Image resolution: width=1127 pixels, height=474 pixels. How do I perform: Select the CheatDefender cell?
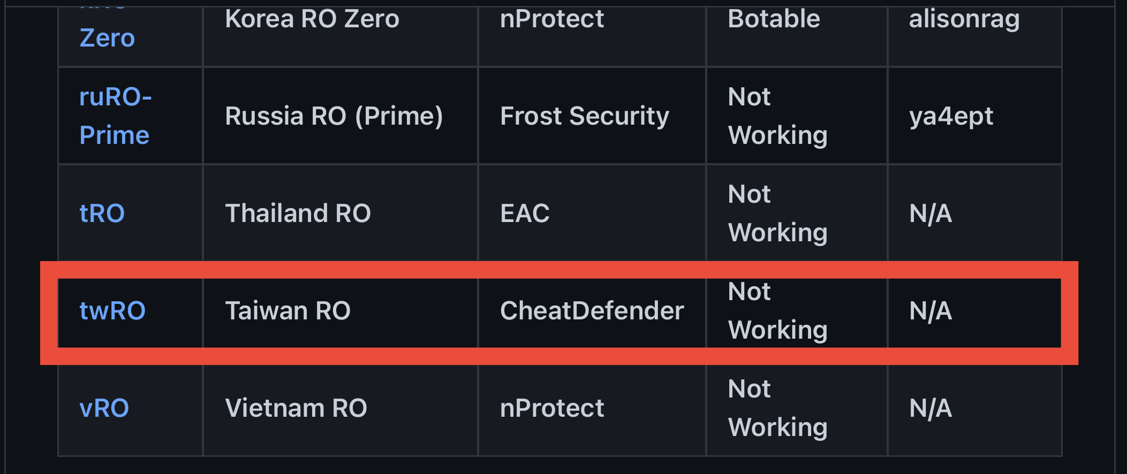[x=591, y=309]
